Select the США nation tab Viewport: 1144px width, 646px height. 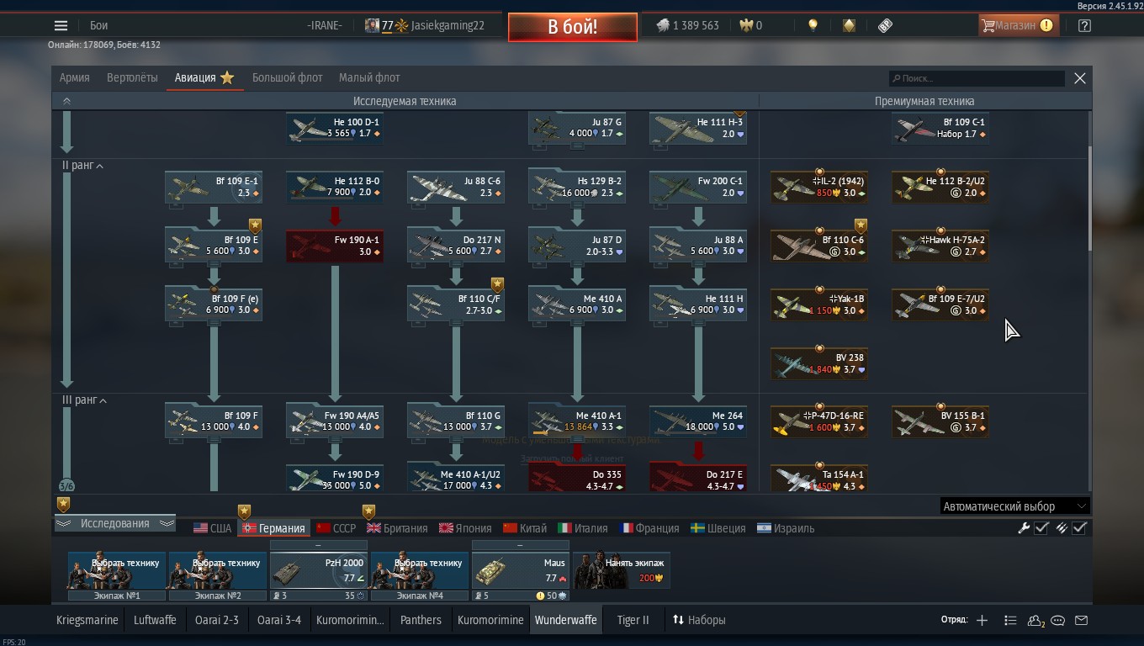pos(212,528)
